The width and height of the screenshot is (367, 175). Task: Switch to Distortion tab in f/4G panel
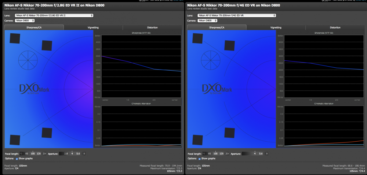coord(335,27)
